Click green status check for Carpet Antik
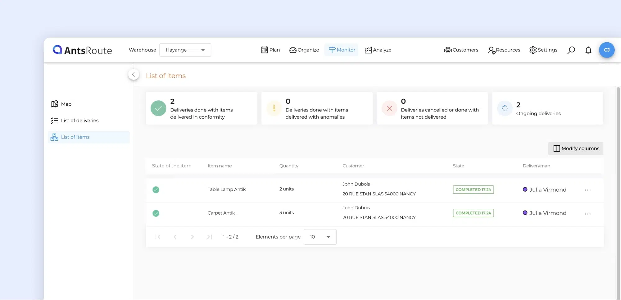Image resolution: width=621 pixels, height=300 pixels. (156, 213)
